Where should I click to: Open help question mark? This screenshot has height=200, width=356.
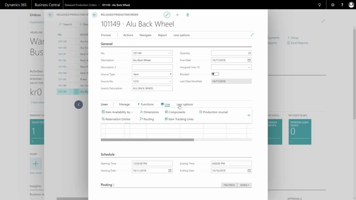[x=342, y=5]
